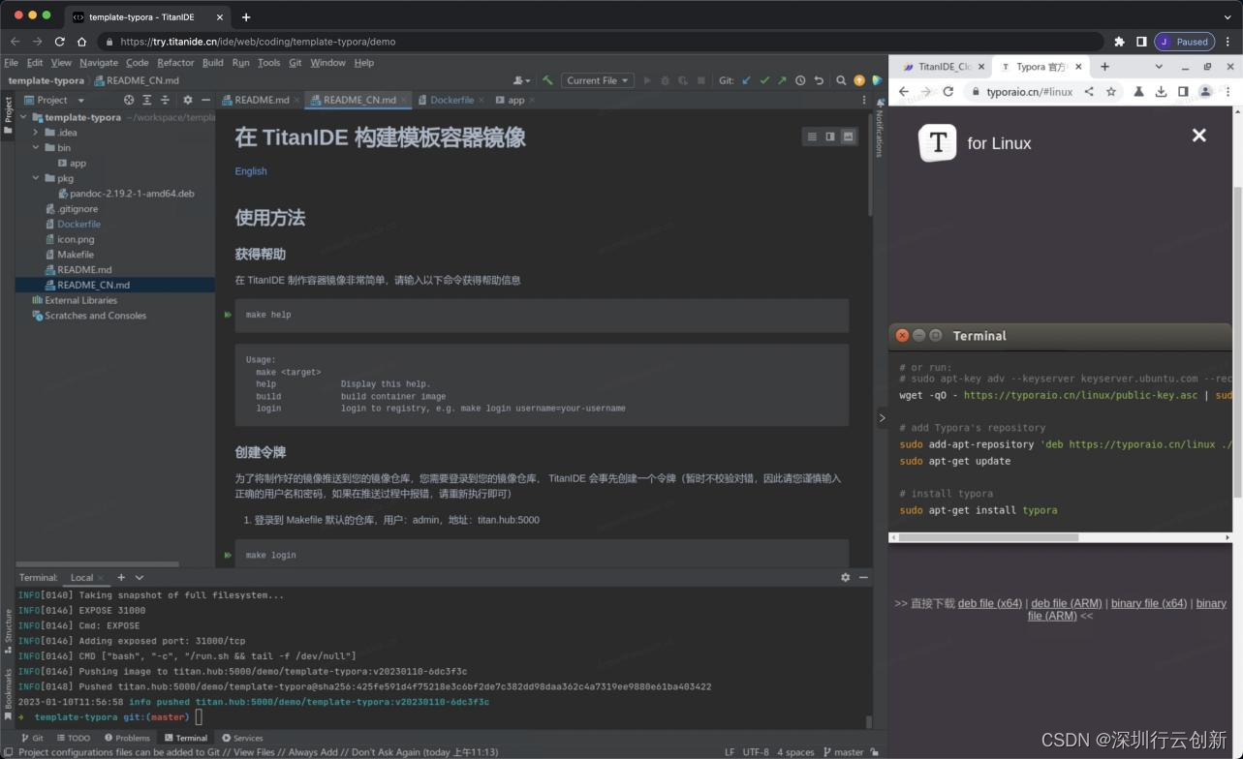Click the Stop square icon in IDE toolbar

[x=700, y=80]
